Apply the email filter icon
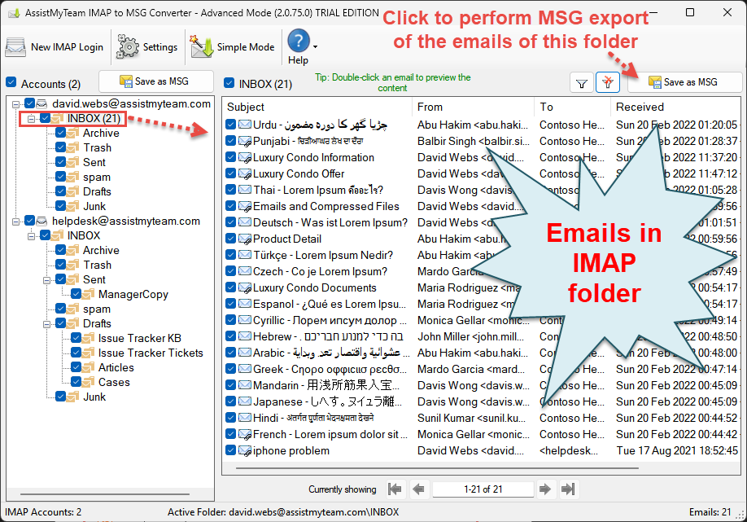The width and height of the screenshot is (747, 522). [x=581, y=81]
